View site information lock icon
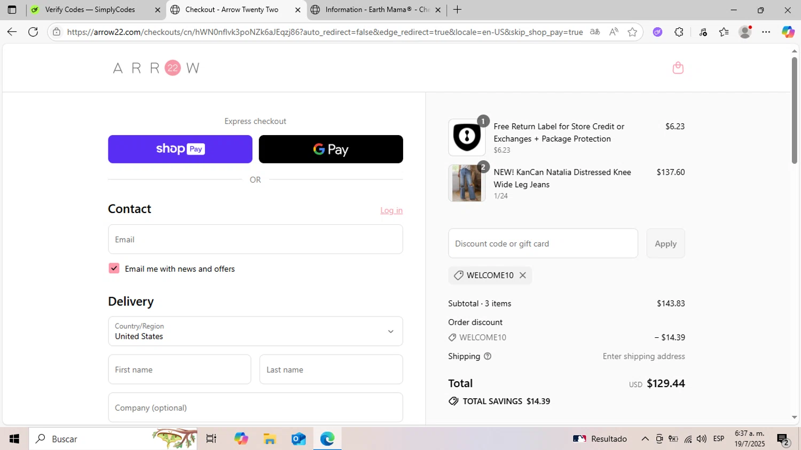 coord(57,32)
